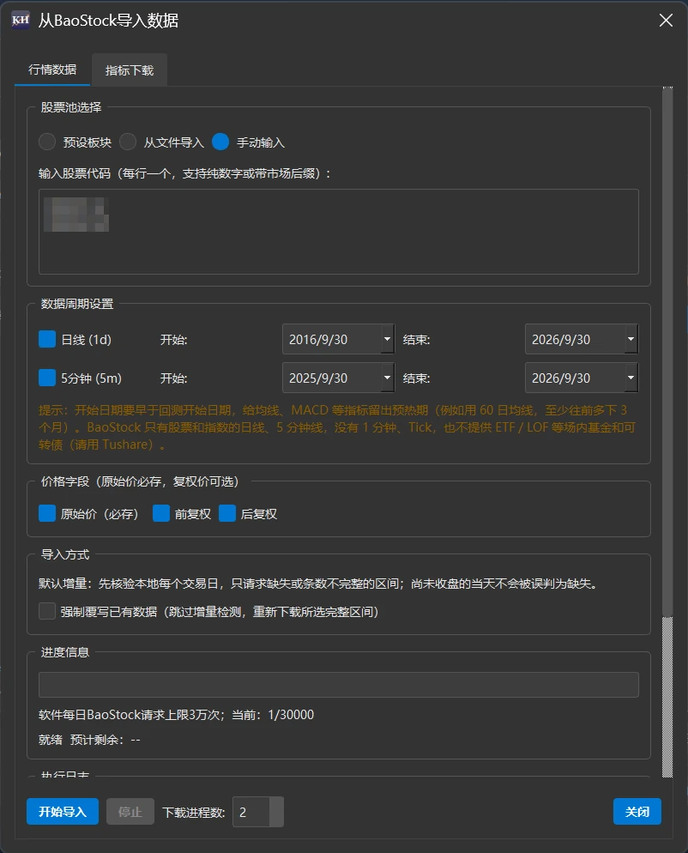Click the 导入方式 group title
The height and width of the screenshot is (853, 688).
coord(65,554)
